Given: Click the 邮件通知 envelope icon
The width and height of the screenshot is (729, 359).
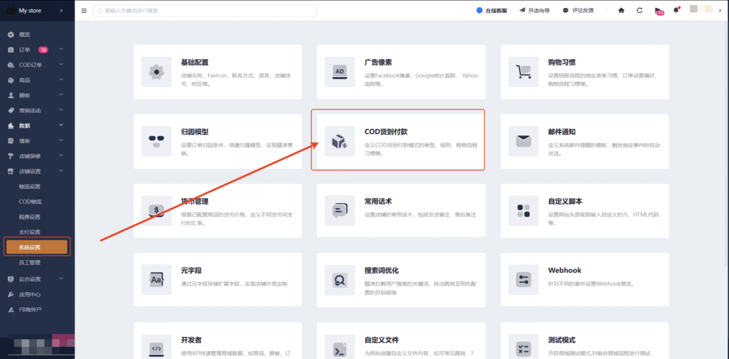Looking at the screenshot, I should coord(524,141).
